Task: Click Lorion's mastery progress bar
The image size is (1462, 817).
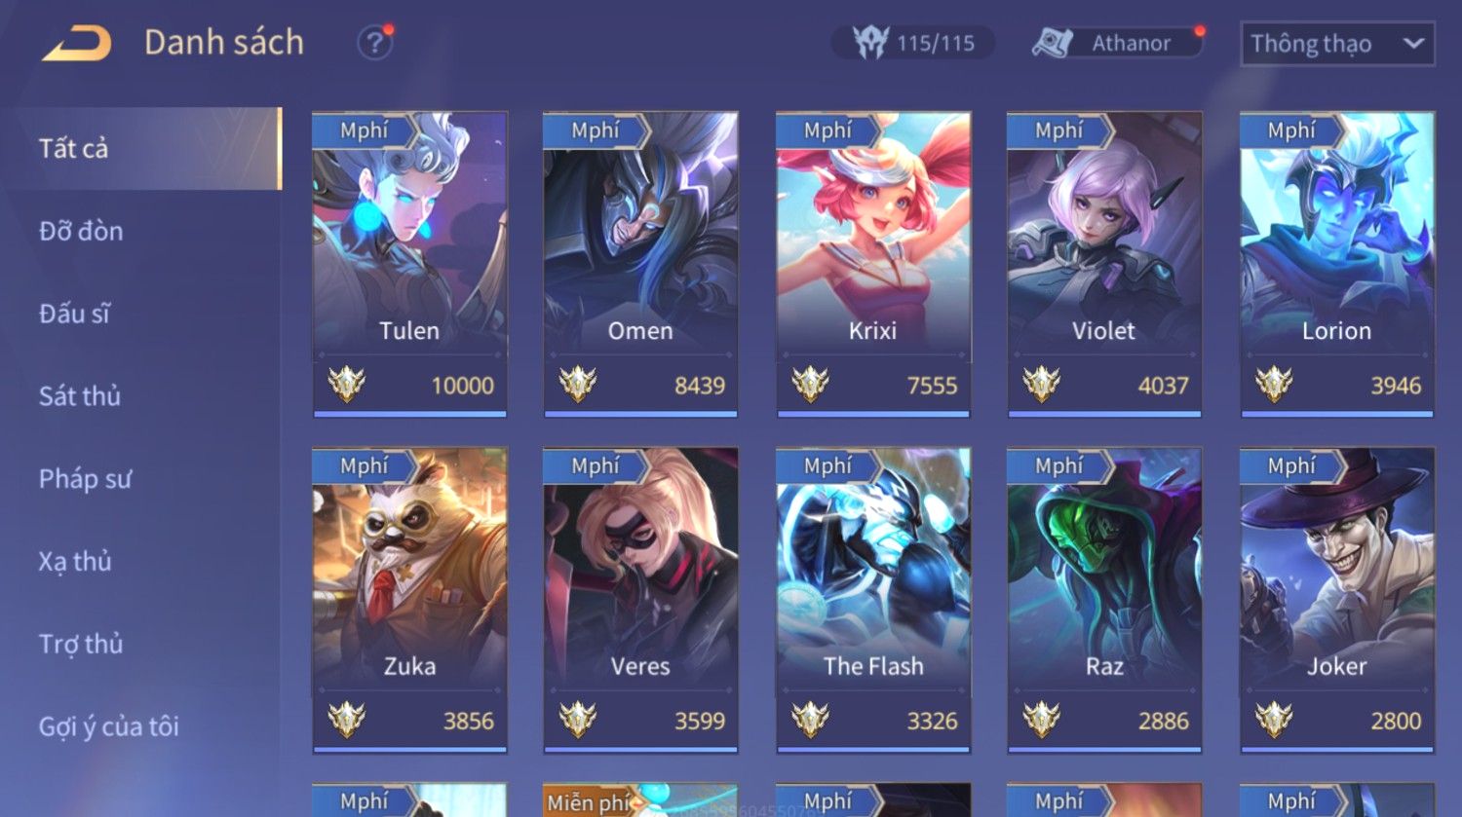Action: (1337, 414)
